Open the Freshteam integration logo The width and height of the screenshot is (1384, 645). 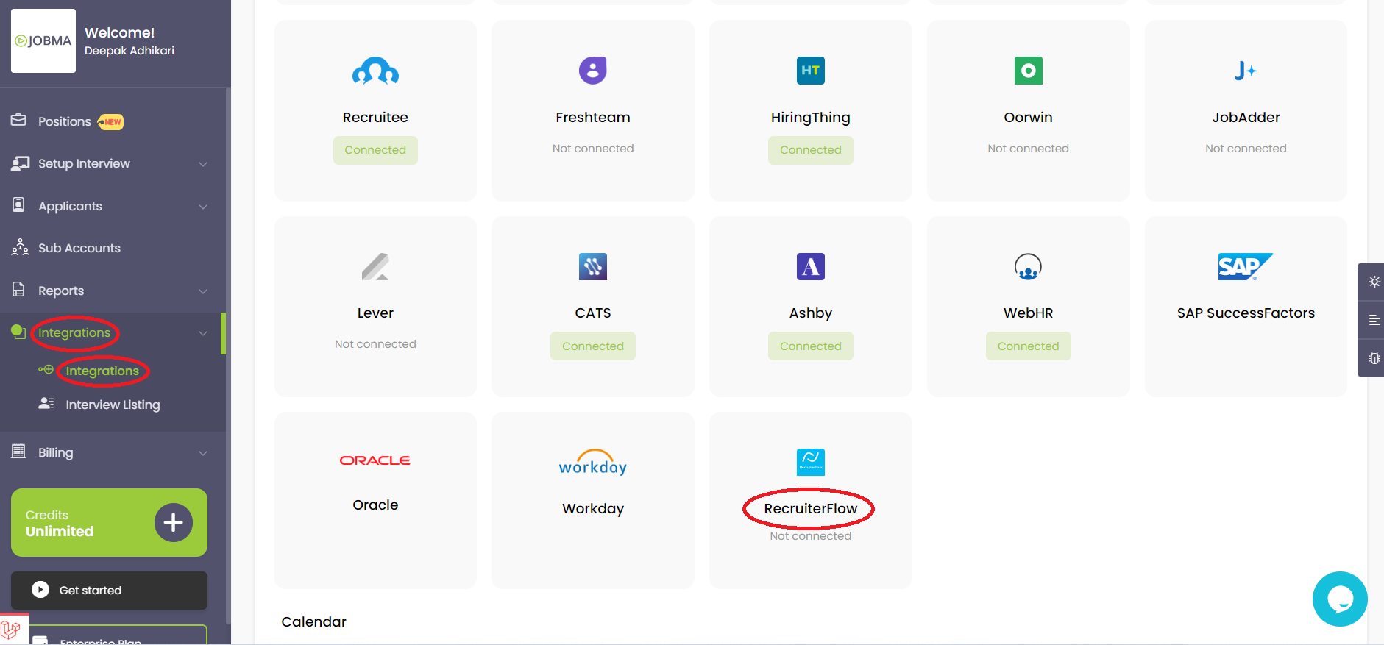593,71
